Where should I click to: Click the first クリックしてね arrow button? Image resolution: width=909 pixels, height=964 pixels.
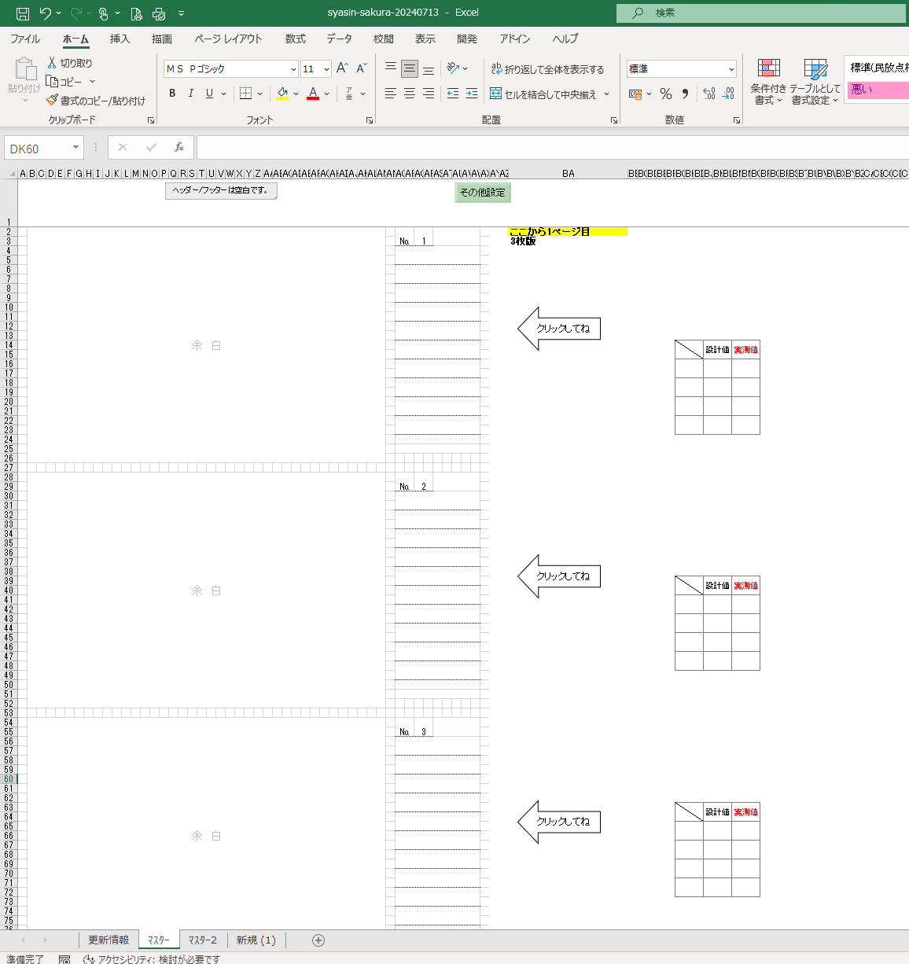pos(560,329)
